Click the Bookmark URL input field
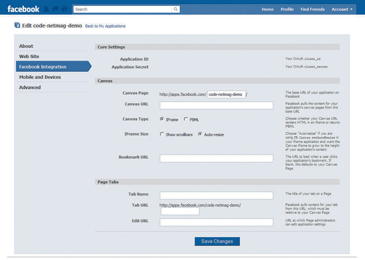This screenshot has width=365, height=260. point(216,159)
